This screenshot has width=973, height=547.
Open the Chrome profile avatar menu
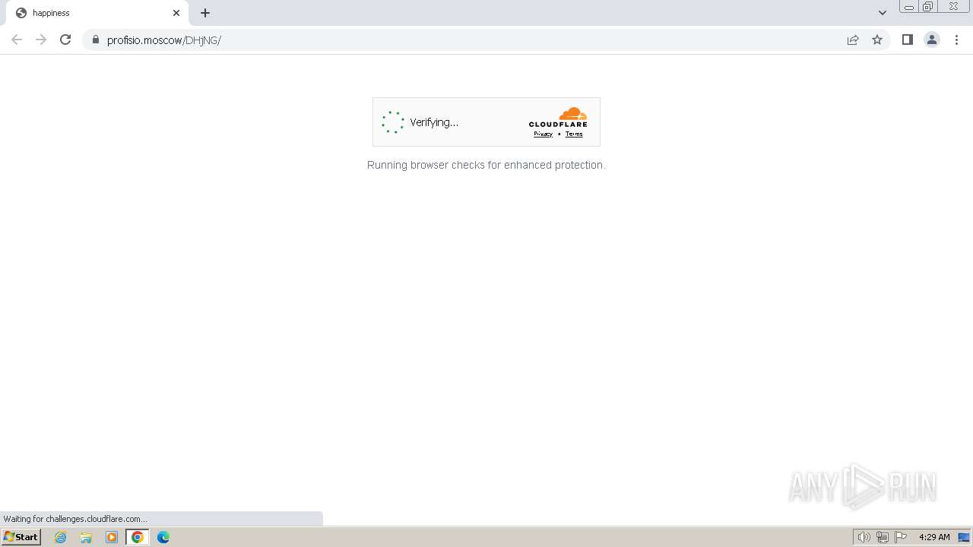click(x=931, y=40)
